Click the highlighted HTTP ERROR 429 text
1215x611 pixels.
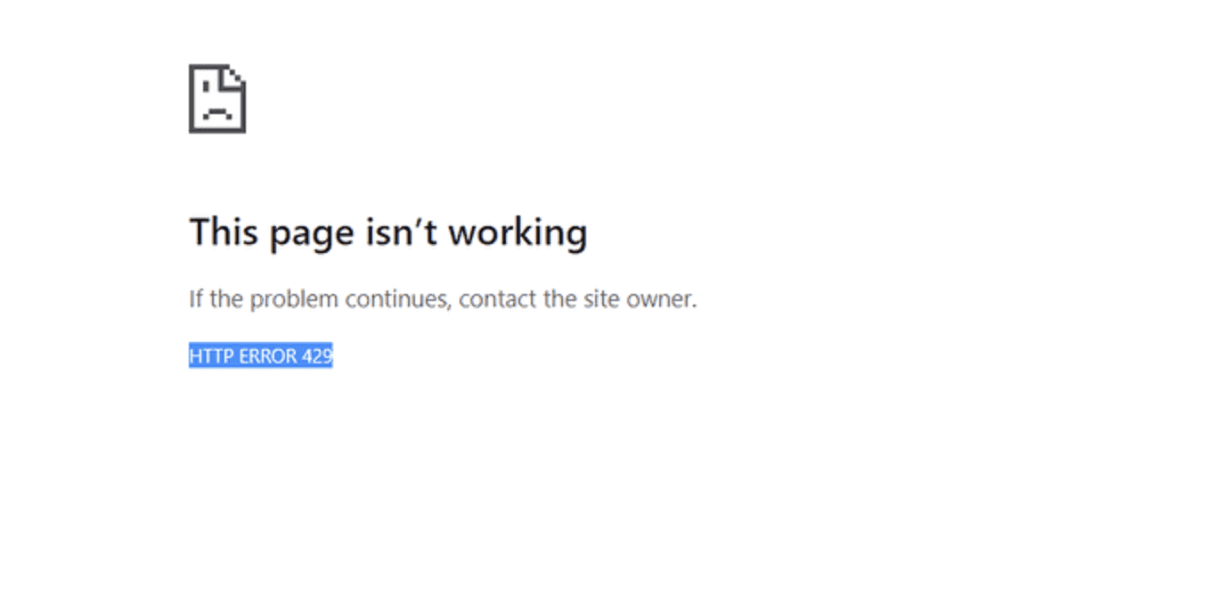(x=261, y=356)
